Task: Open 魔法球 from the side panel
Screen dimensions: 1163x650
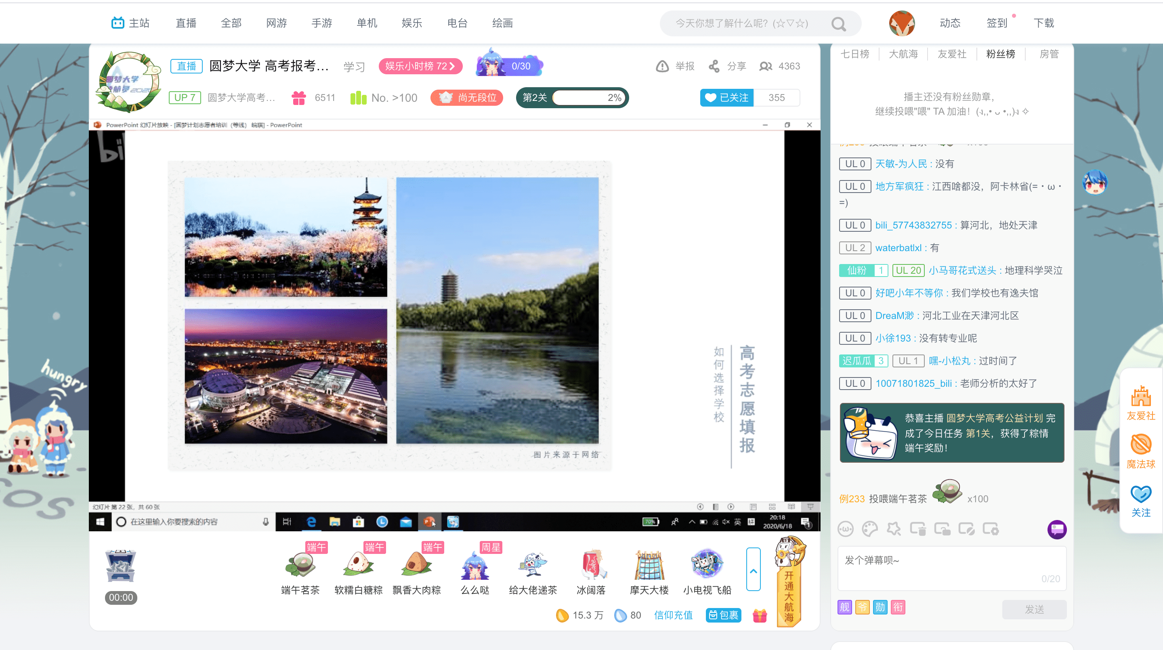Action: point(1140,451)
